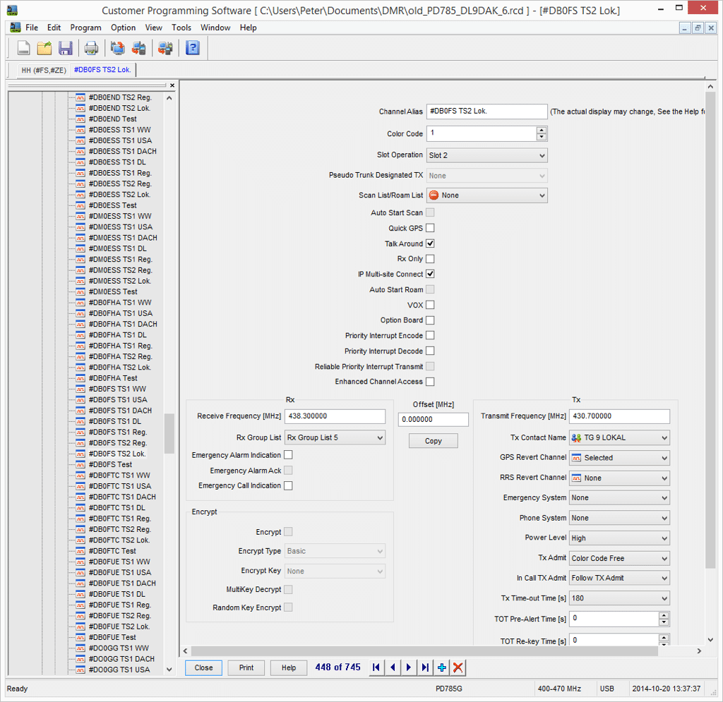This screenshot has height=702, width=723.
Task: Uncheck the Talk Around checkbox
Action: (x=430, y=243)
